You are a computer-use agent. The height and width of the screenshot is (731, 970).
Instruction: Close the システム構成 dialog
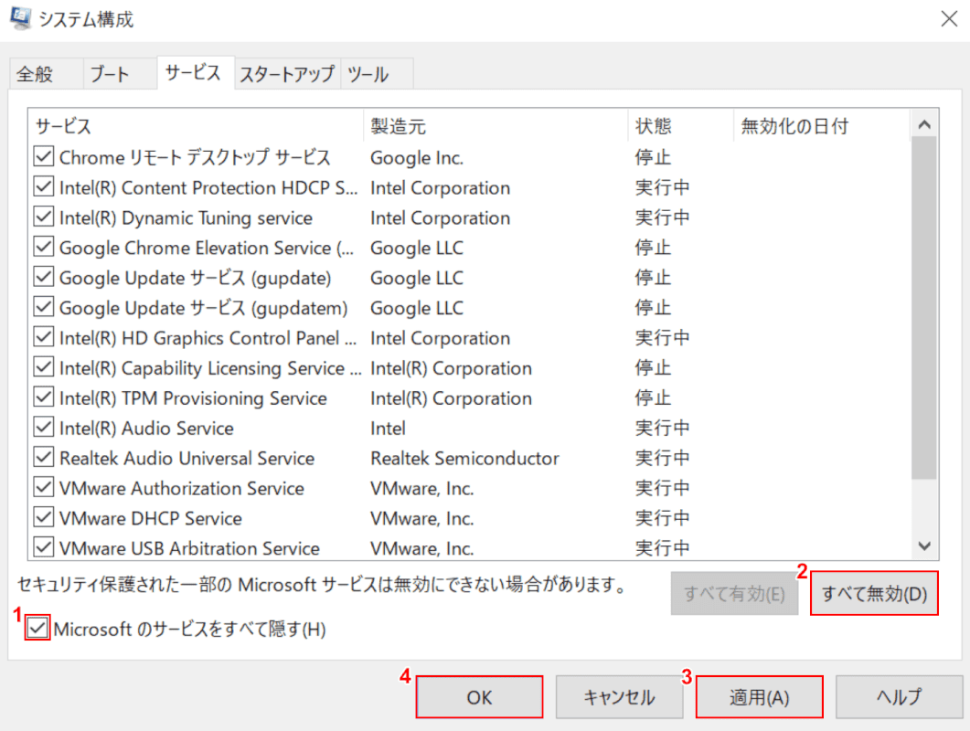click(x=949, y=19)
